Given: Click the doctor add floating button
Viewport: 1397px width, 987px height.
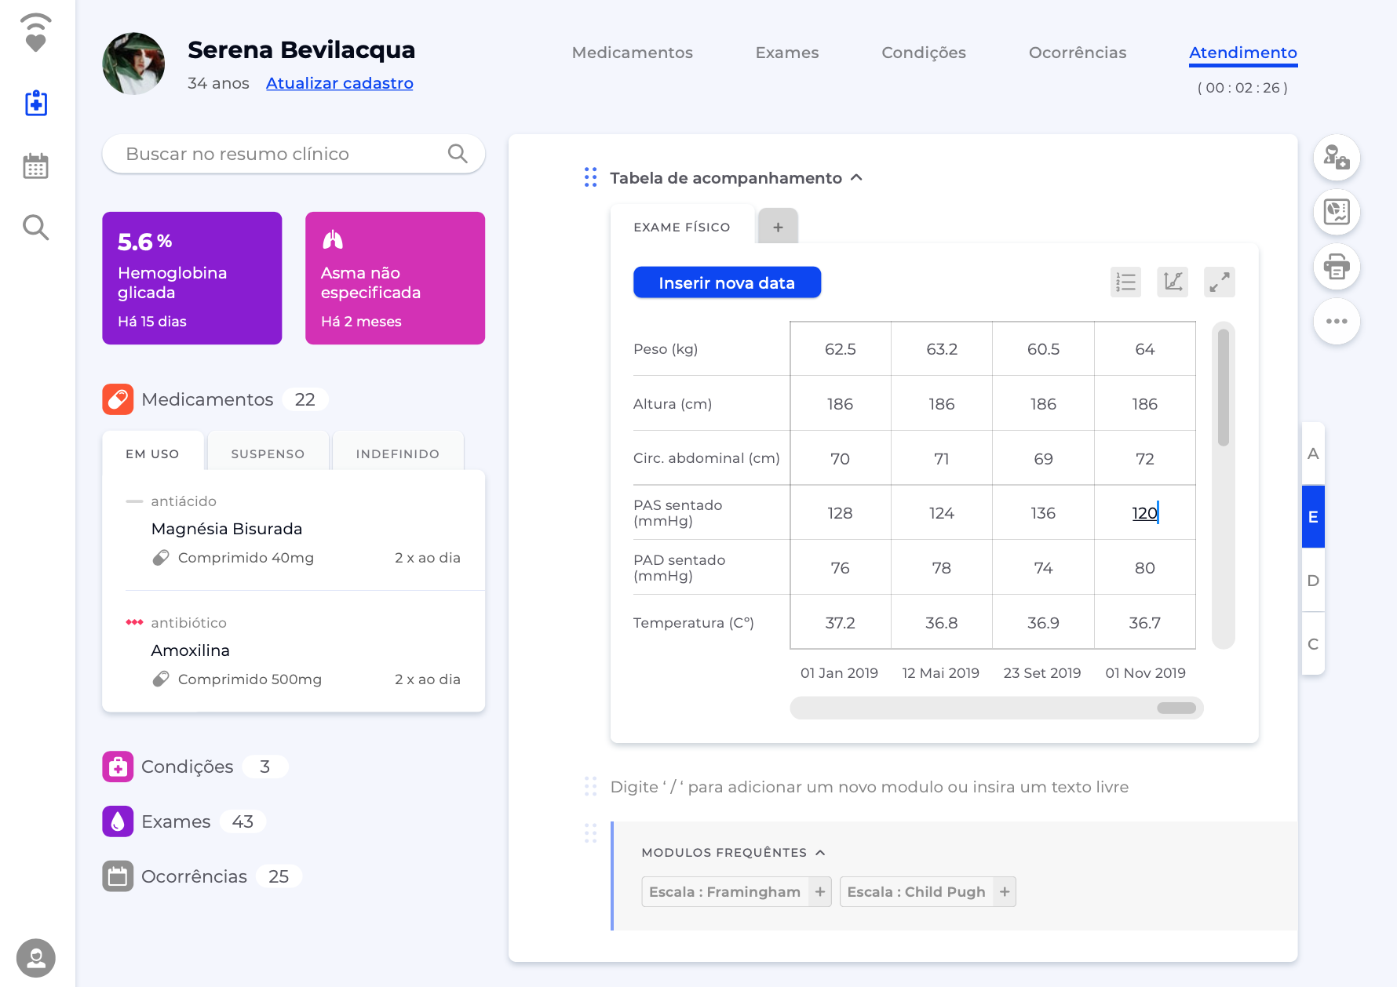Looking at the screenshot, I should 1337,158.
